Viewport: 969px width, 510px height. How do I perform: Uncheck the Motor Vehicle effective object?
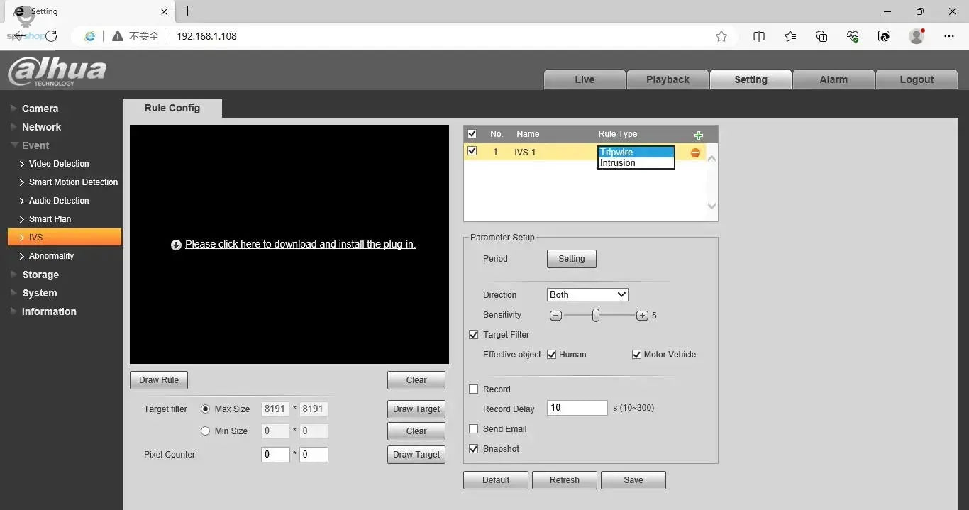(636, 354)
